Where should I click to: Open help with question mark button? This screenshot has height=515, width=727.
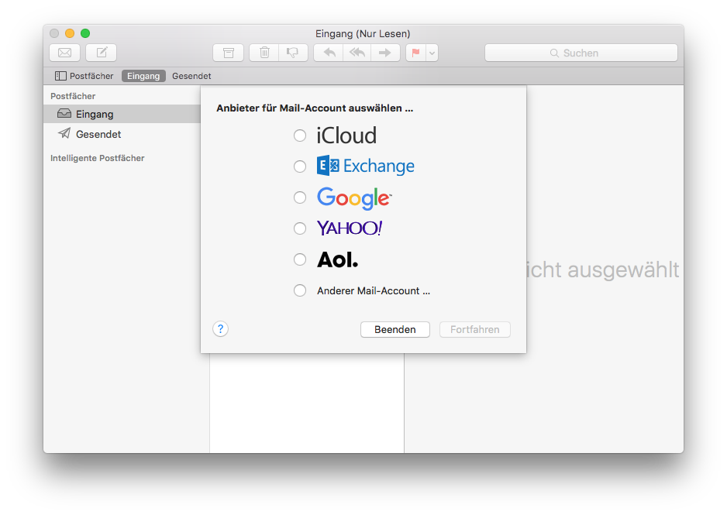(221, 329)
